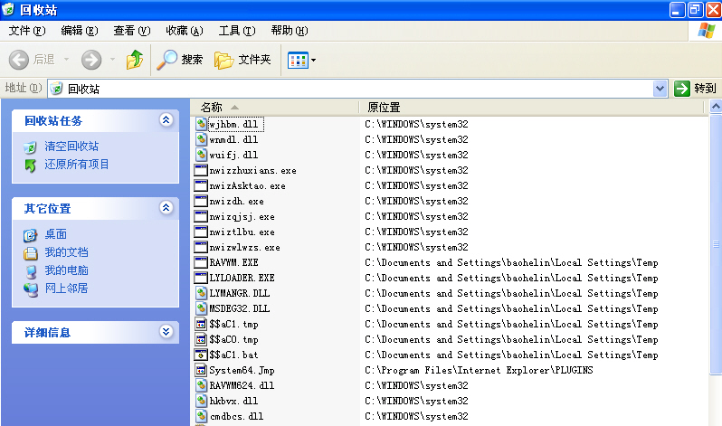This screenshot has width=722, height=426.
Task: Select file nwizAsktao.exe
Action: pos(247,186)
